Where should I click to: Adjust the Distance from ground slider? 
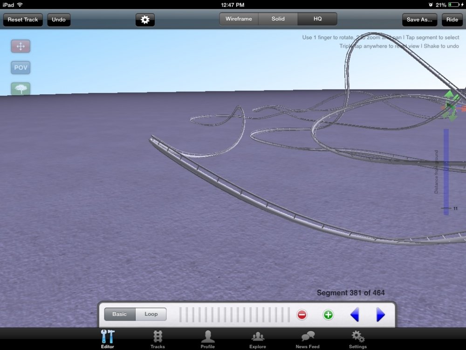coord(446,208)
